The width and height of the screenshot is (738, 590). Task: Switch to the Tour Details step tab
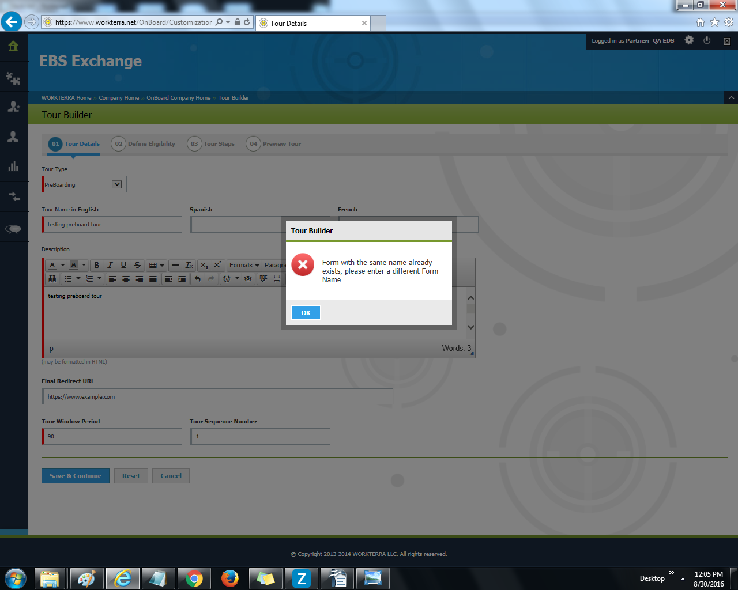click(x=74, y=144)
